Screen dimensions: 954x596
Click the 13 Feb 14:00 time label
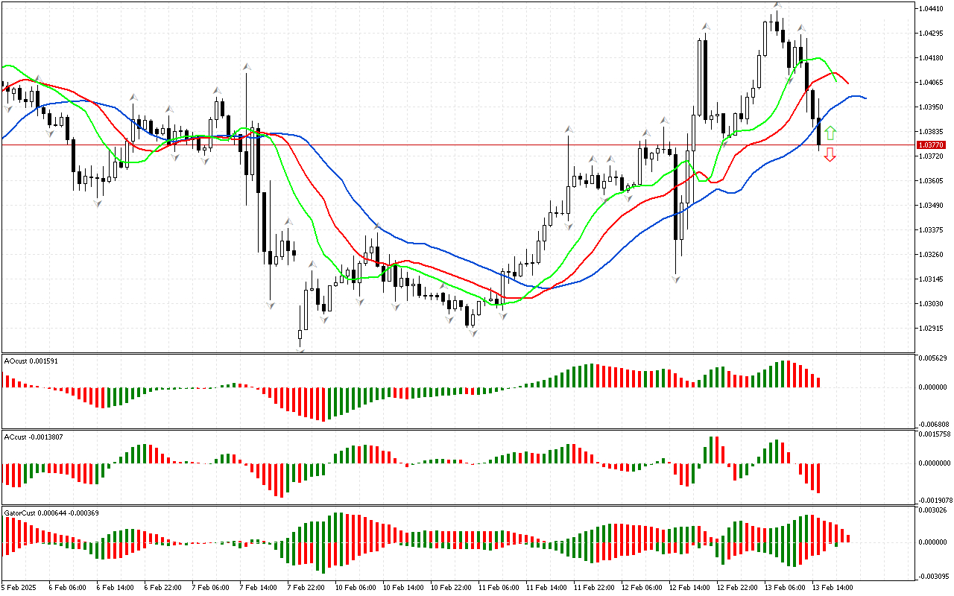tap(832, 588)
